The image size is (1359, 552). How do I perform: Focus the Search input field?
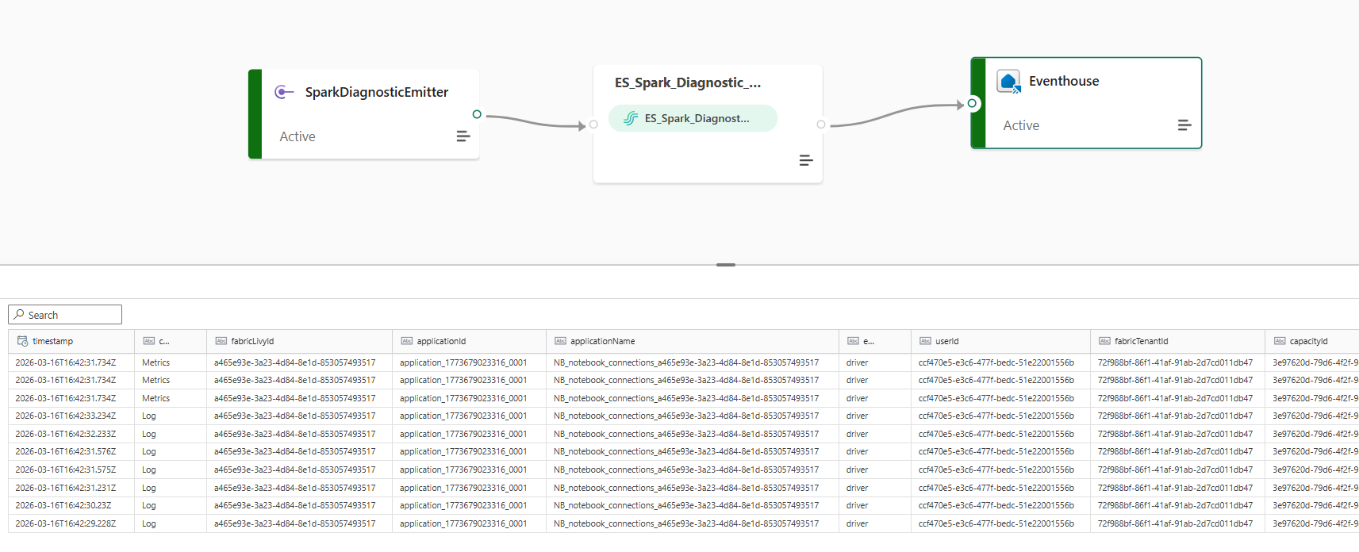pos(65,315)
